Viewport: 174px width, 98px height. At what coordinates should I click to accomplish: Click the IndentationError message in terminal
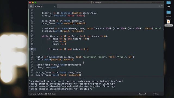pyautogui.click(x=76, y=81)
